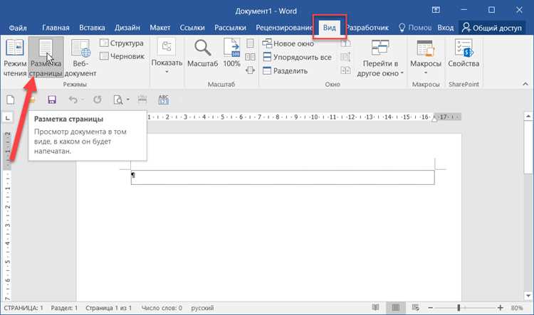This screenshot has height=315, width=534.
Task: Toggle the Draft (Черновик) view
Action: 122,56
